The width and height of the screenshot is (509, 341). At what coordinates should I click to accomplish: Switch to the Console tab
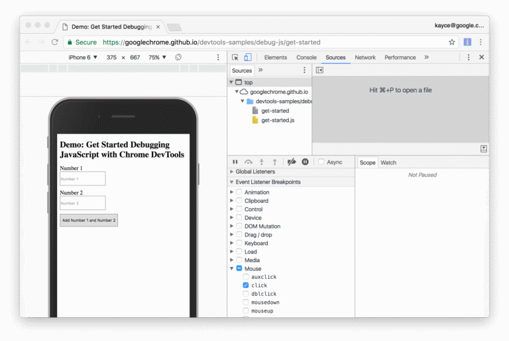[306, 58]
